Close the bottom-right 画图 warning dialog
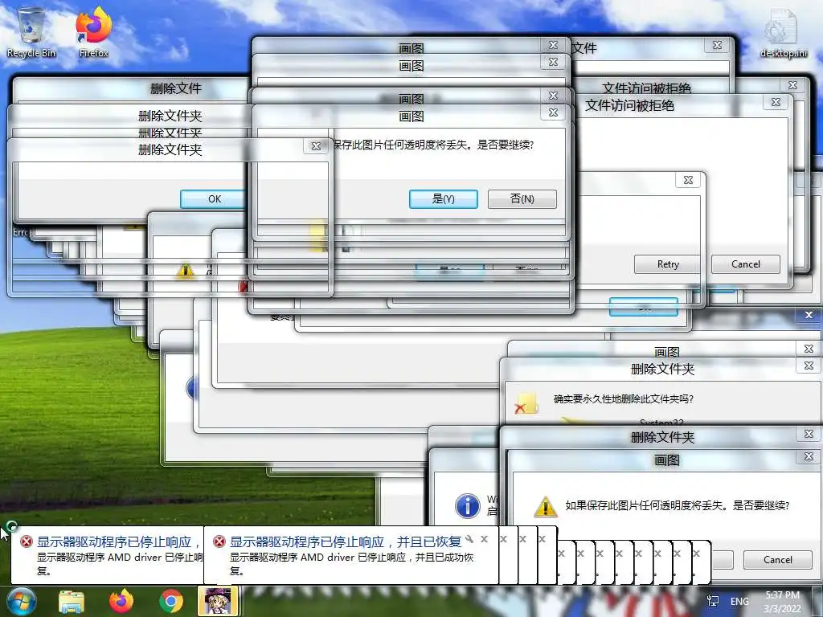Image resolution: width=823 pixels, height=617 pixels. click(x=809, y=456)
